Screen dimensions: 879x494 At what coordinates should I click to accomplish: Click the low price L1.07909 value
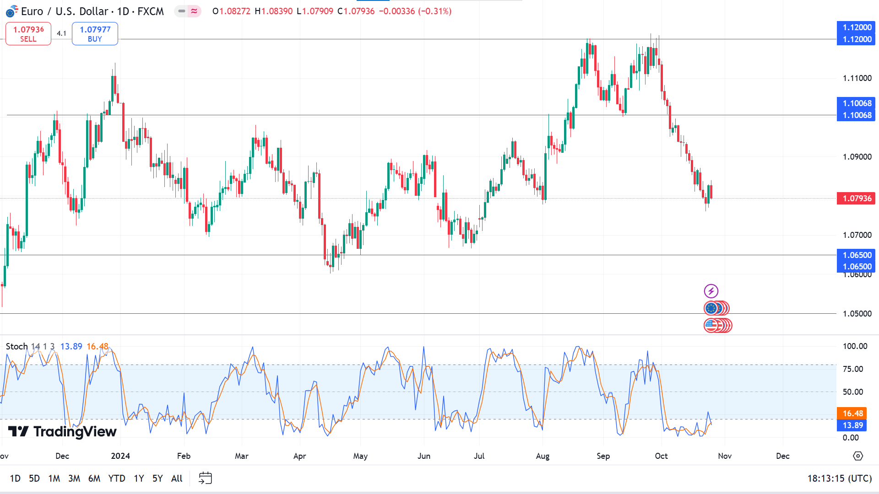[x=315, y=11]
